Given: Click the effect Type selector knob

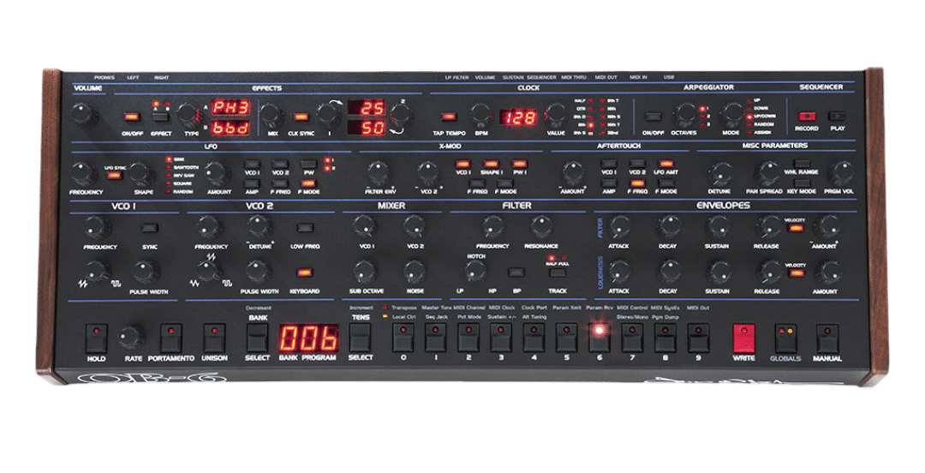Looking at the screenshot, I should [x=186, y=113].
